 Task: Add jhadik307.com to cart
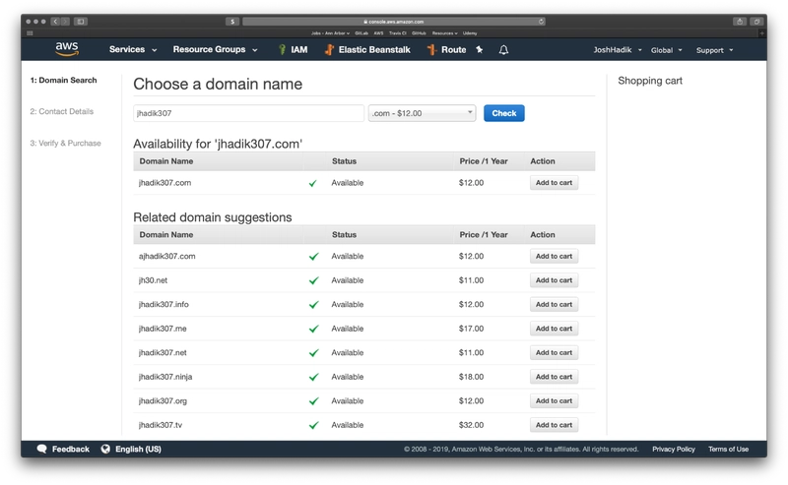pyautogui.click(x=554, y=183)
